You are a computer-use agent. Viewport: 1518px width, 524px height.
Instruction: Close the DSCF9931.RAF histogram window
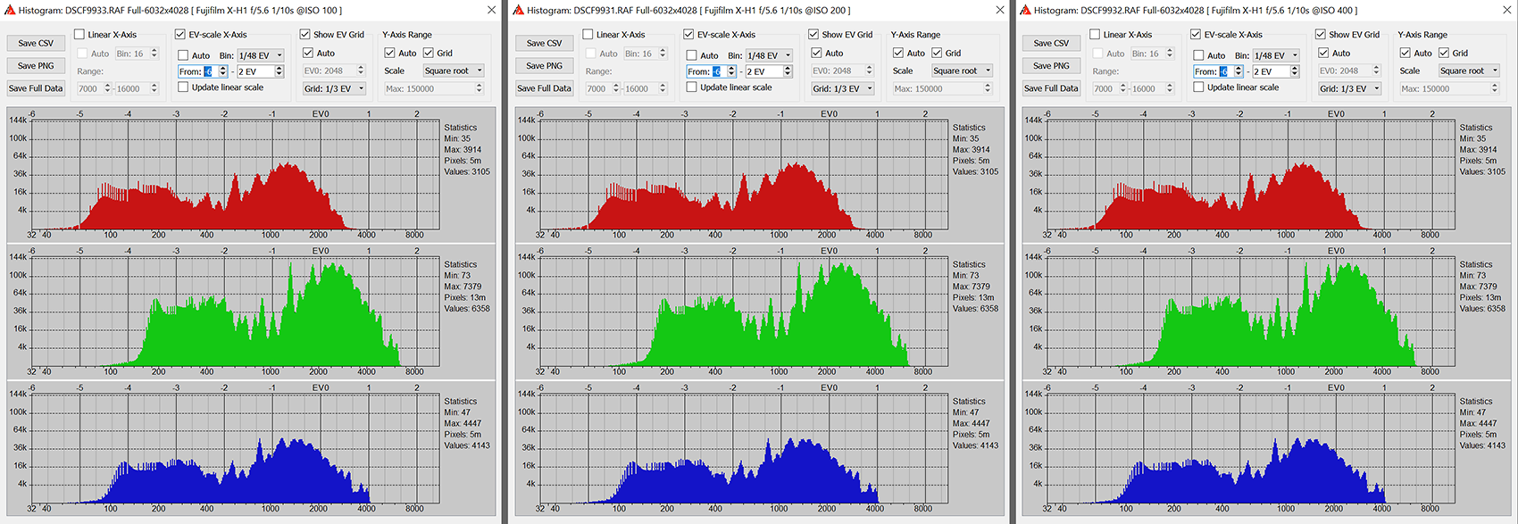click(x=999, y=11)
